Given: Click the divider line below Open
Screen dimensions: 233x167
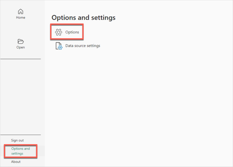Looking at the screenshot, I should [x=20, y=59].
